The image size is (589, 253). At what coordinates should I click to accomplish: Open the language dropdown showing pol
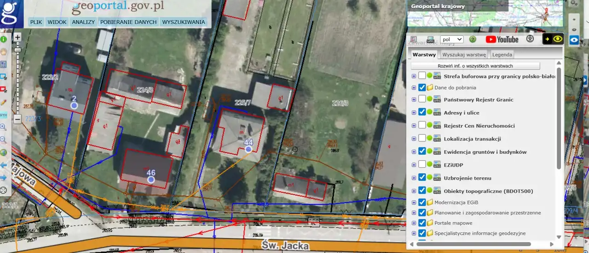[x=451, y=39]
